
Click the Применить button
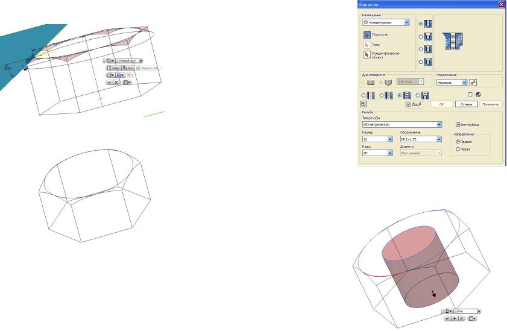[491, 104]
